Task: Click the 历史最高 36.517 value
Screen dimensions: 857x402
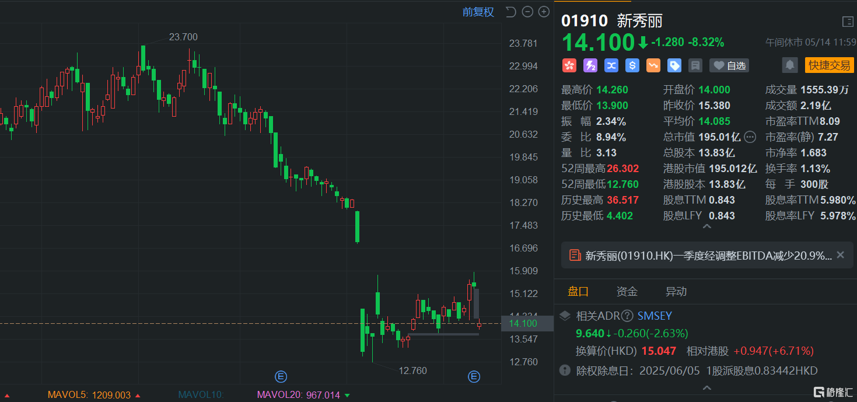Action: [622, 200]
